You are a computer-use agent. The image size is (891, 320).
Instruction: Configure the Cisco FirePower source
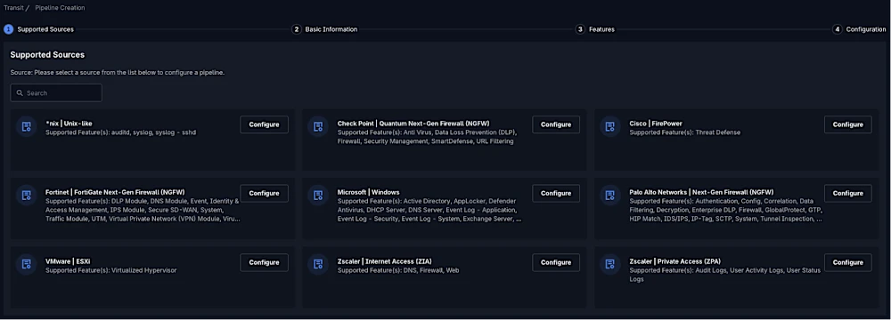pos(848,124)
